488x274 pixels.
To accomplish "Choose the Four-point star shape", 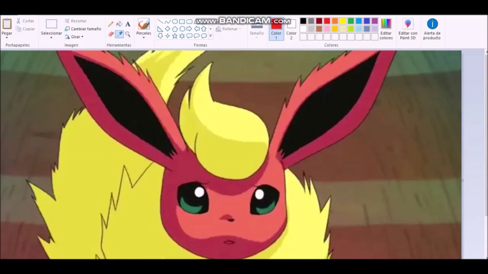I will (167, 36).
